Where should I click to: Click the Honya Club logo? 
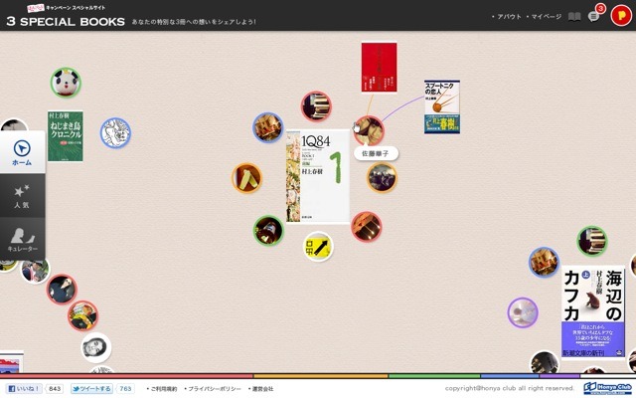608,389
